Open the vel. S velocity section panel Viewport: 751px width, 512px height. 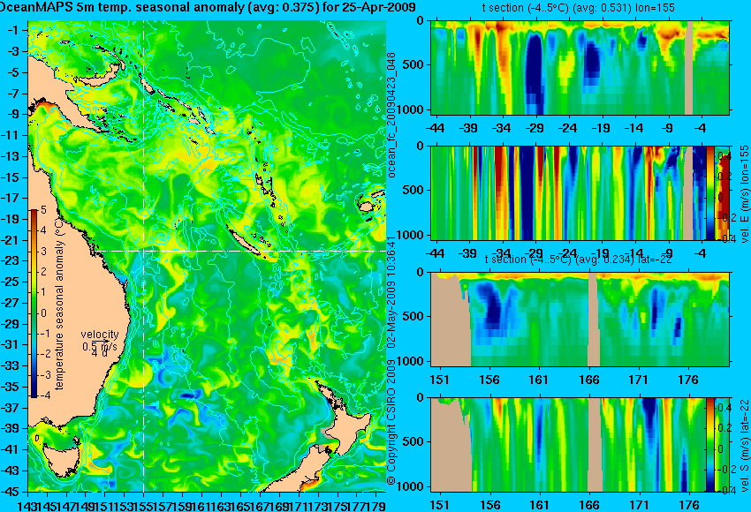tap(568, 445)
